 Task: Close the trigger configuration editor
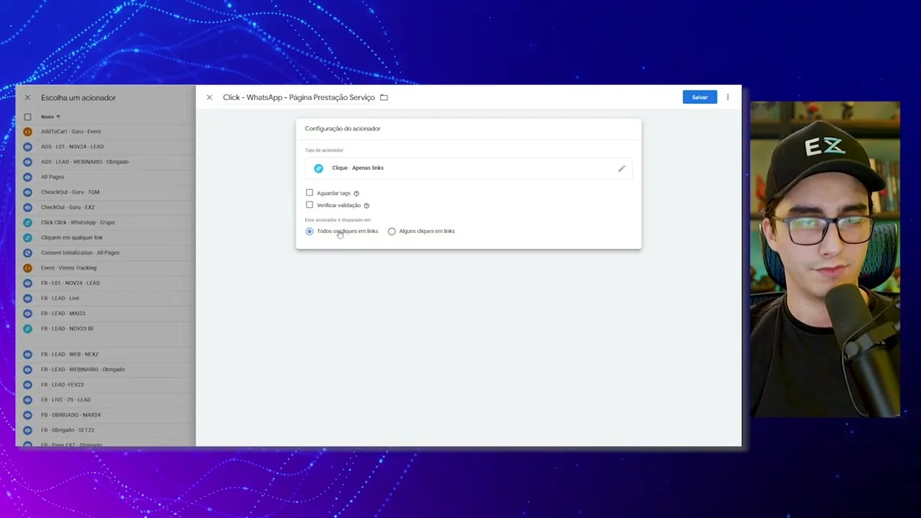pyautogui.click(x=209, y=97)
